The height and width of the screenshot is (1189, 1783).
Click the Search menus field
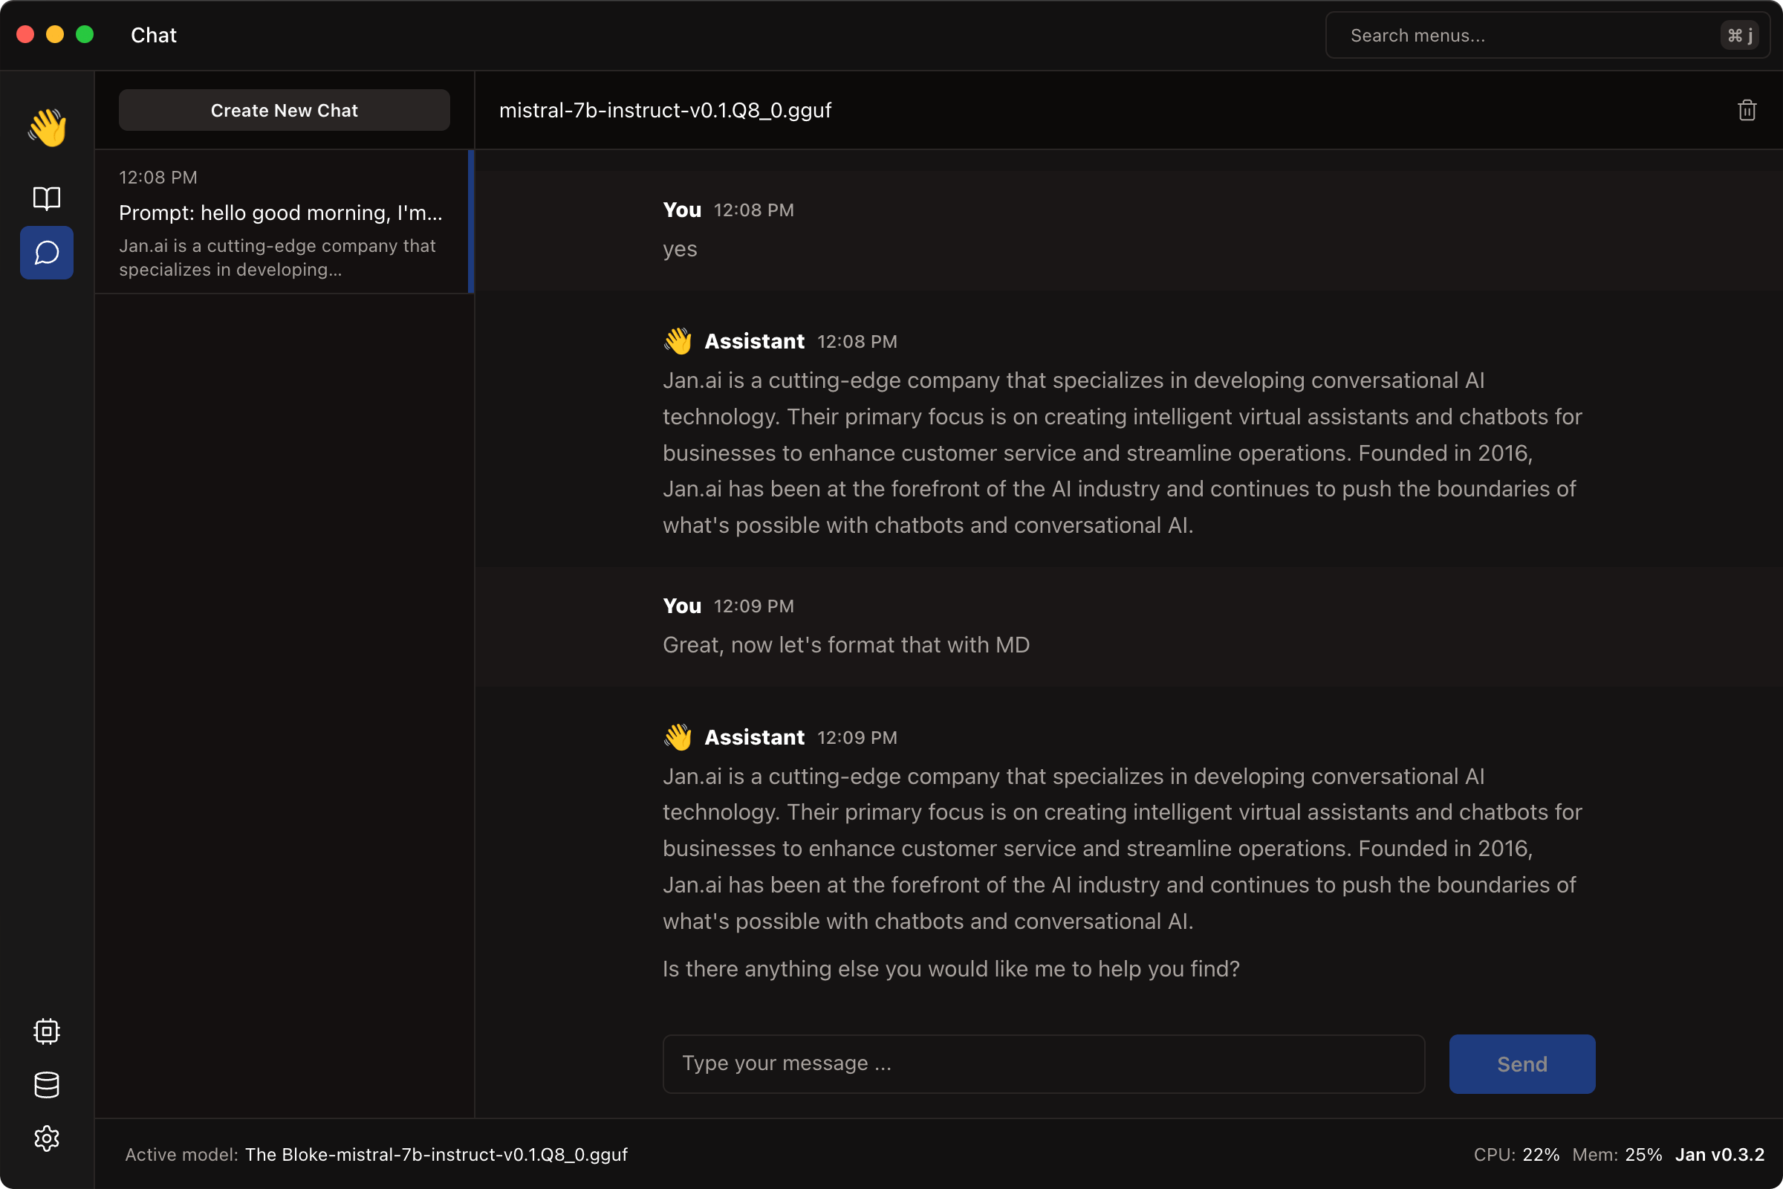tap(1524, 36)
